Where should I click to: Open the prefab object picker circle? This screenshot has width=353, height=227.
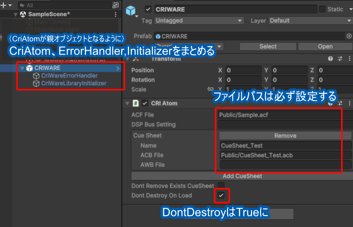[x=349, y=36]
